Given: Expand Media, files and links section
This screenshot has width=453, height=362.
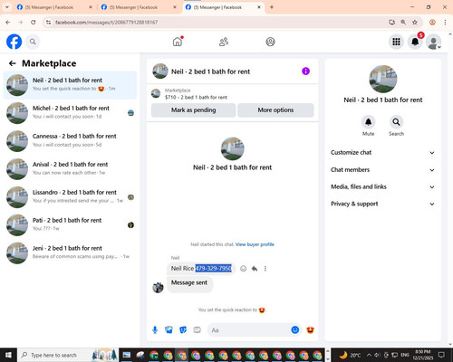Looking at the screenshot, I should [382, 186].
